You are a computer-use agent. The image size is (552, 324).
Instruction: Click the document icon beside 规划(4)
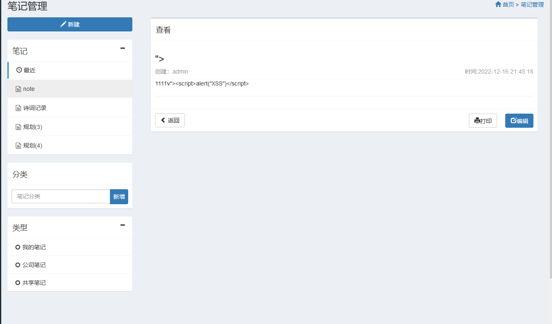[x=18, y=145]
